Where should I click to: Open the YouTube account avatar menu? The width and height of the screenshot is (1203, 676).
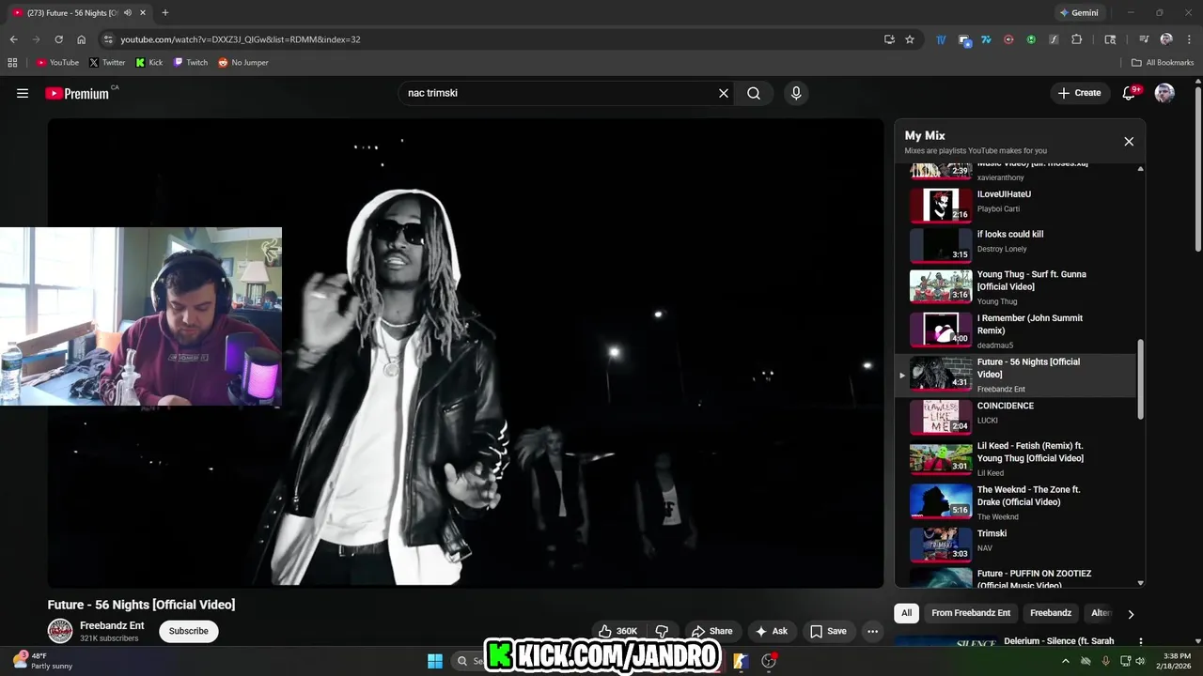1164,93
